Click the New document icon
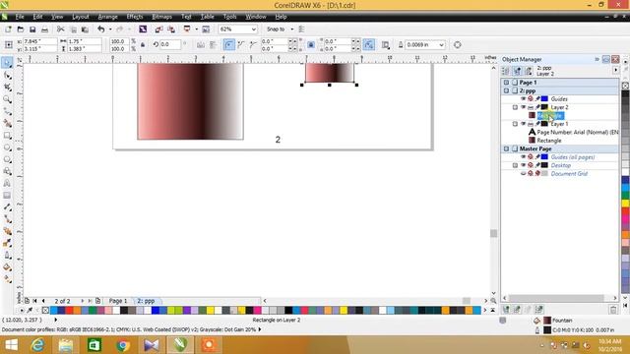Screen dimensions: 630x354 pos(8,29)
